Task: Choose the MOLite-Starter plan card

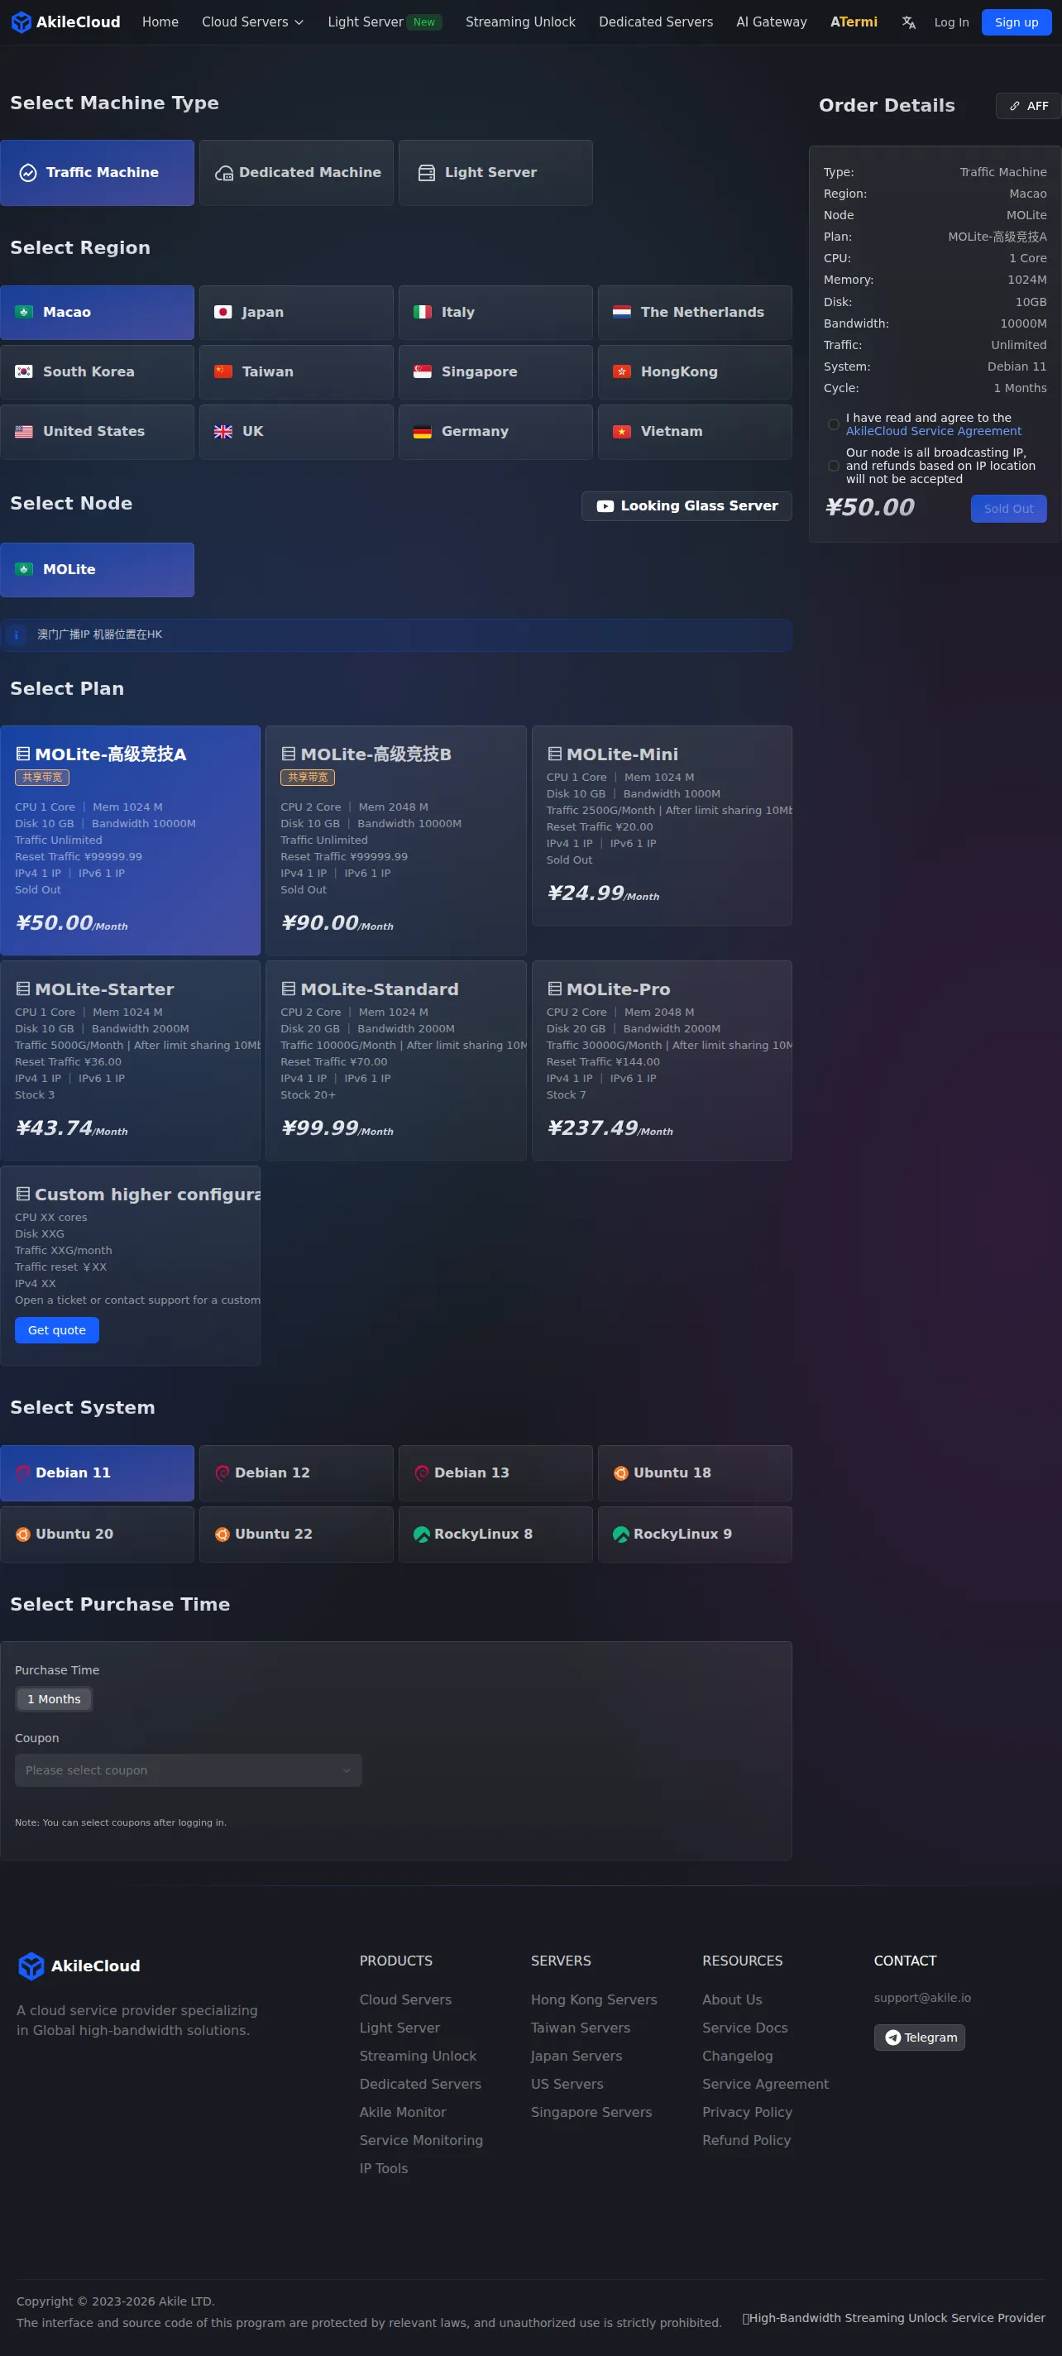Action: (x=130, y=1060)
